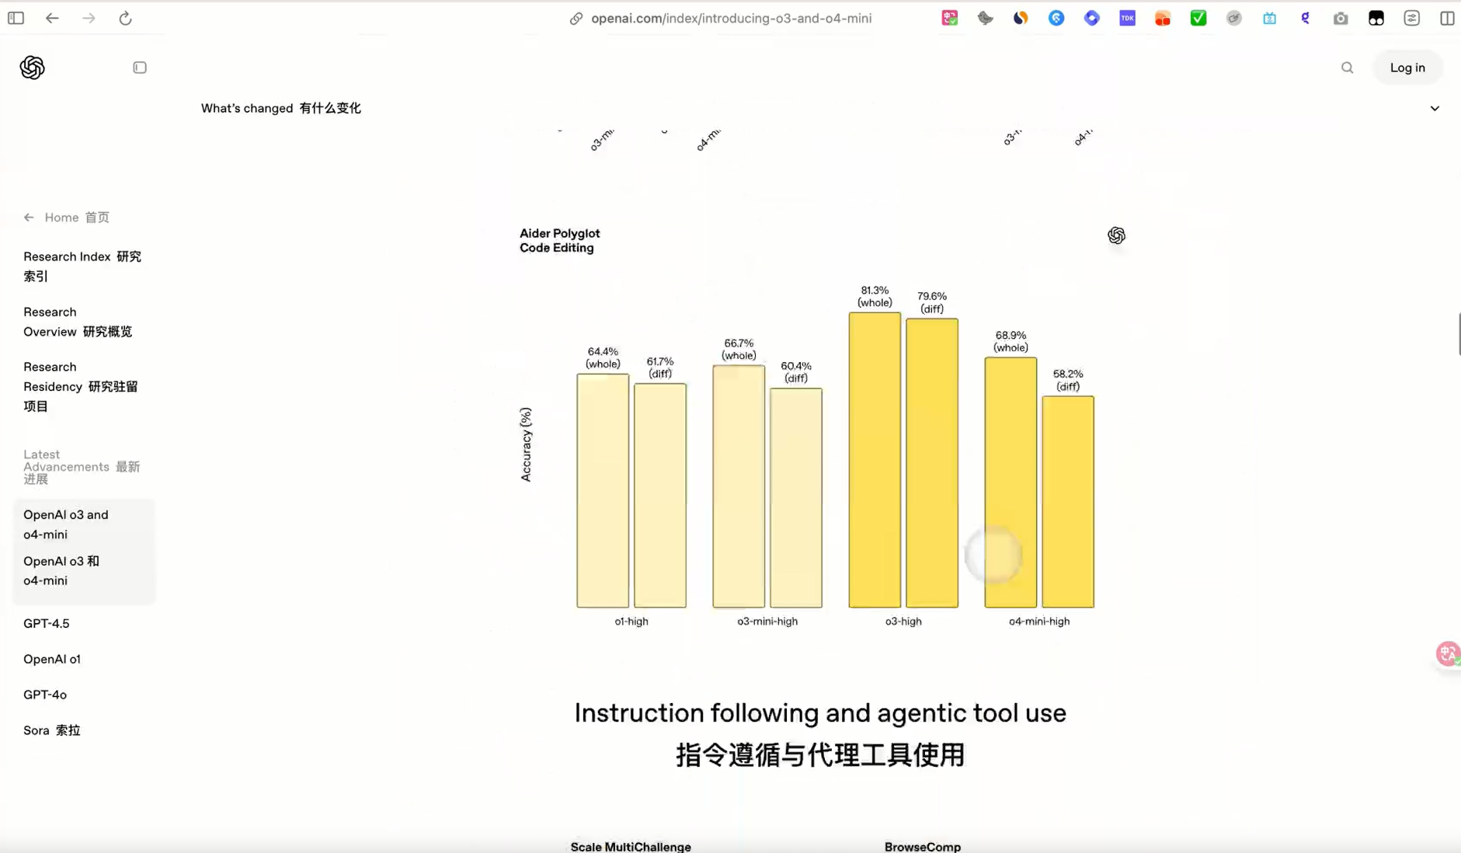Image resolution: width=1461 pixels, height=853 pixels.
Task: Go forward using the browser forward arrow
Action: 89,18
